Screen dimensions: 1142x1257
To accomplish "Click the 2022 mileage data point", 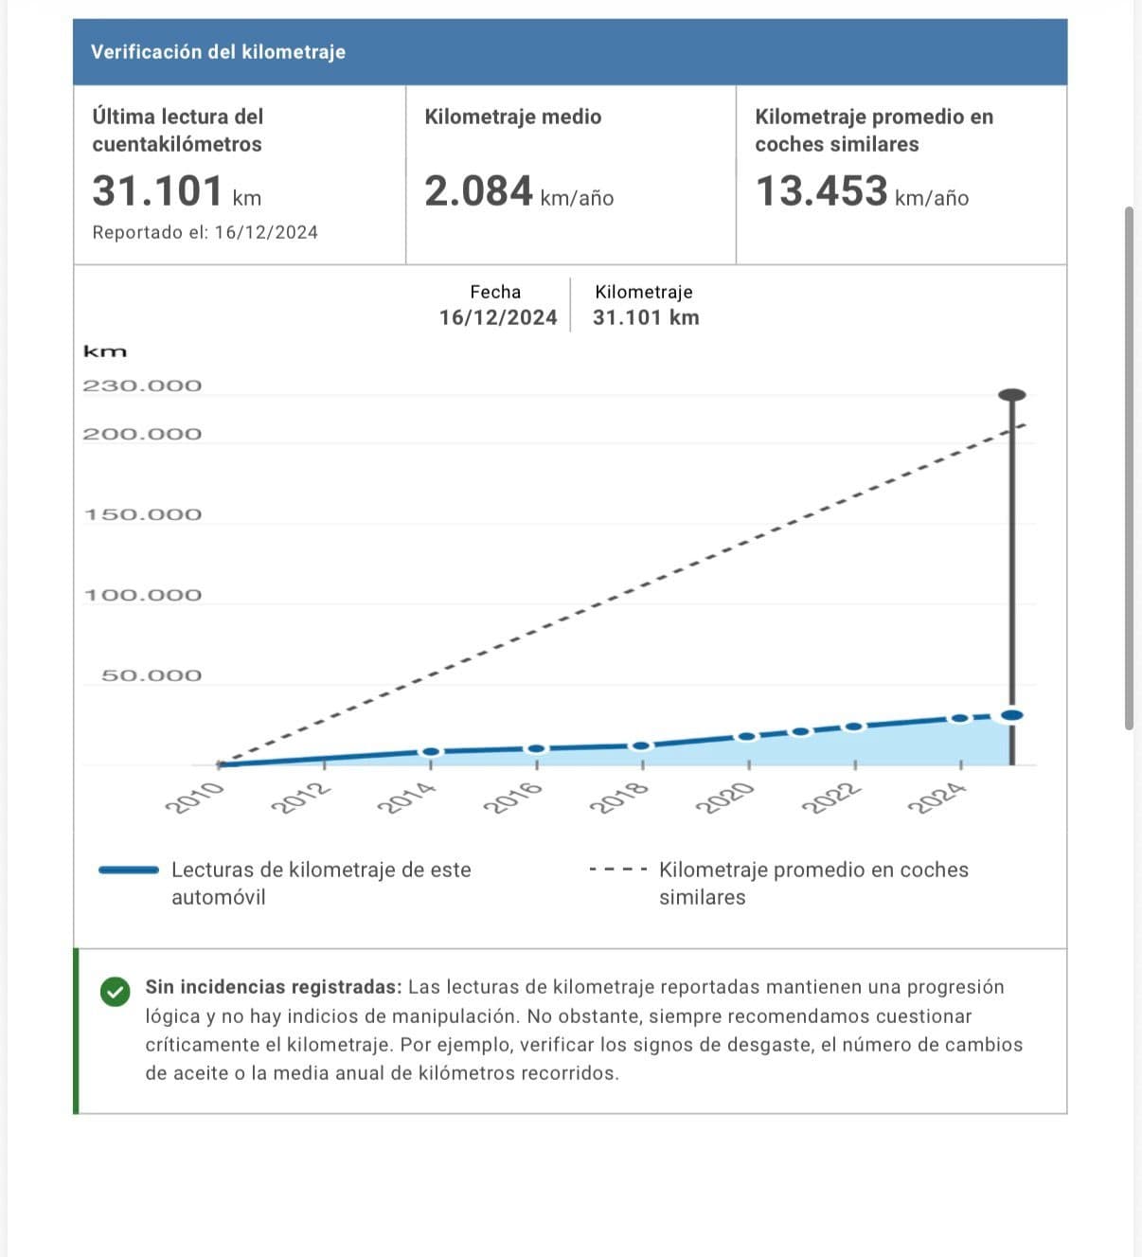I will [853, 727].
